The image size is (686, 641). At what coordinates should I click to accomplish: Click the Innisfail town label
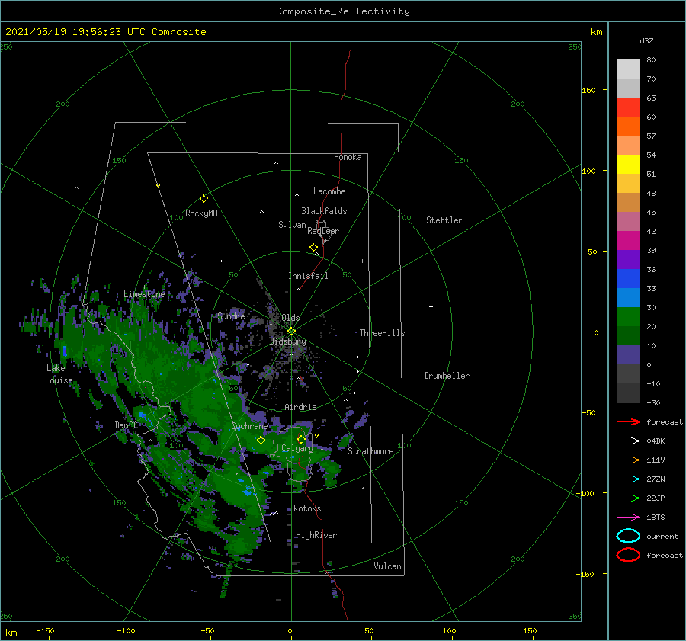(308, 276)
